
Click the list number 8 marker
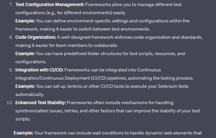(x=11, y=37)
